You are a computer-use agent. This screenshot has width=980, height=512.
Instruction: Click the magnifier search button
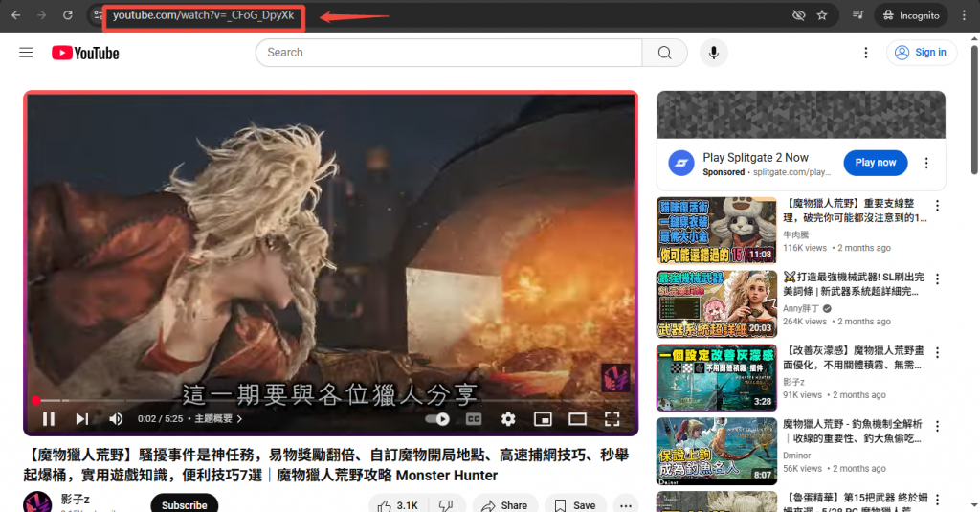click(664, 53)
